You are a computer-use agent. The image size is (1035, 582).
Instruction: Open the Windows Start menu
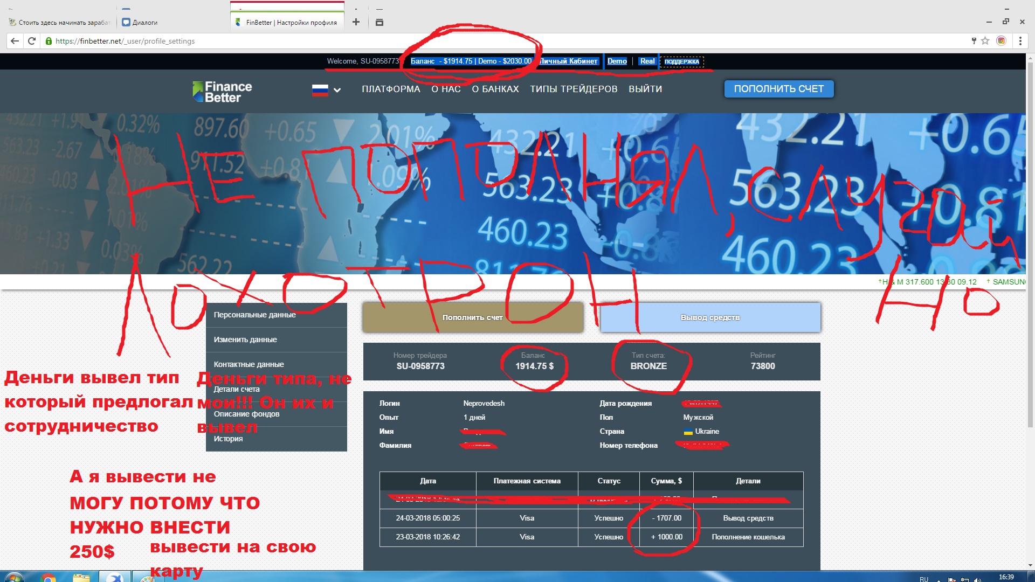[14, 578]
